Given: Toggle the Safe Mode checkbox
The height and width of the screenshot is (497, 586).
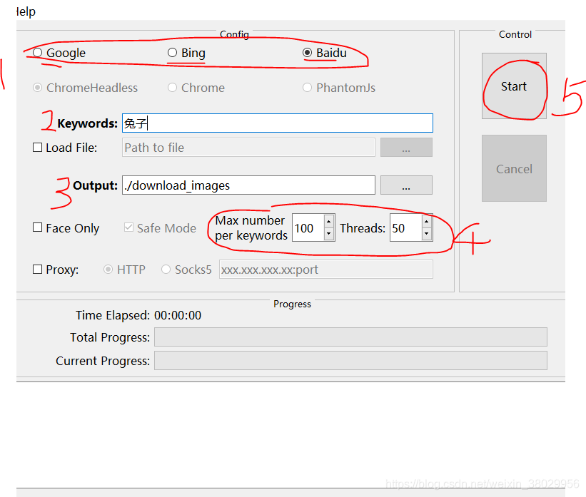Looking at the screenshot, I should tap(128, 227).
